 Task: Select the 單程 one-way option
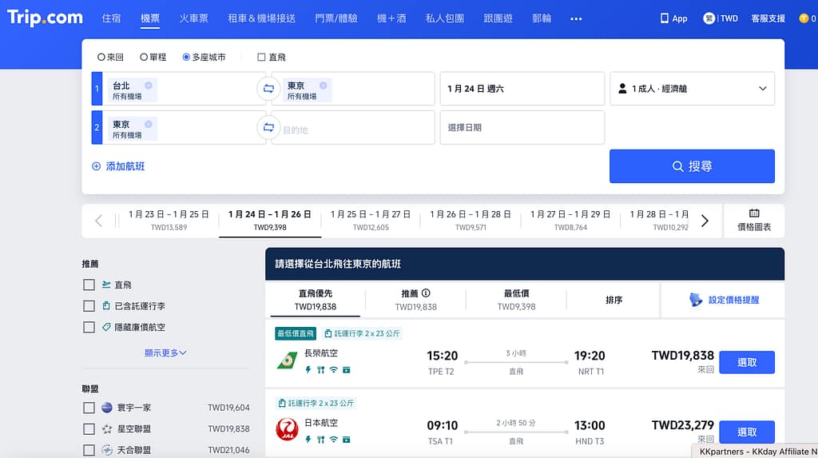pyautogui.click(x=153, y=57)
